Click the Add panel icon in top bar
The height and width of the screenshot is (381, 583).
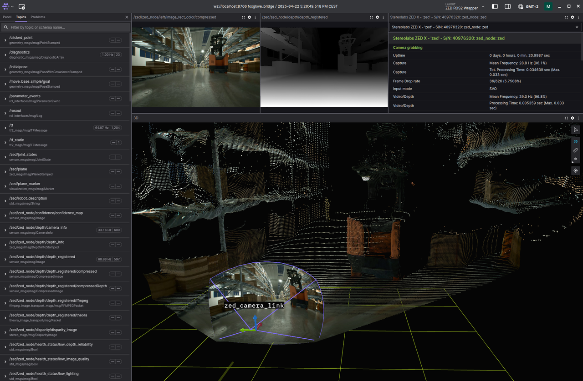(x=22, y=7)
